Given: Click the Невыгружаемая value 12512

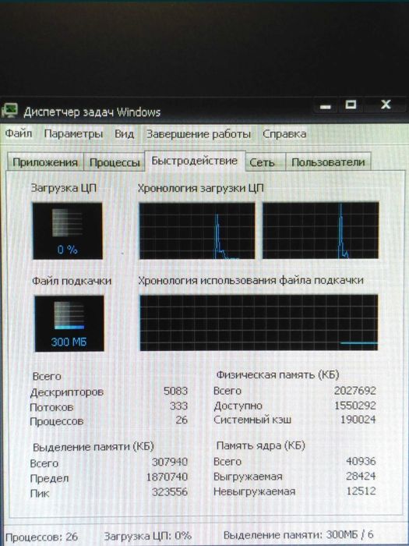Looking at the screenshot, I should click(361, 491).
